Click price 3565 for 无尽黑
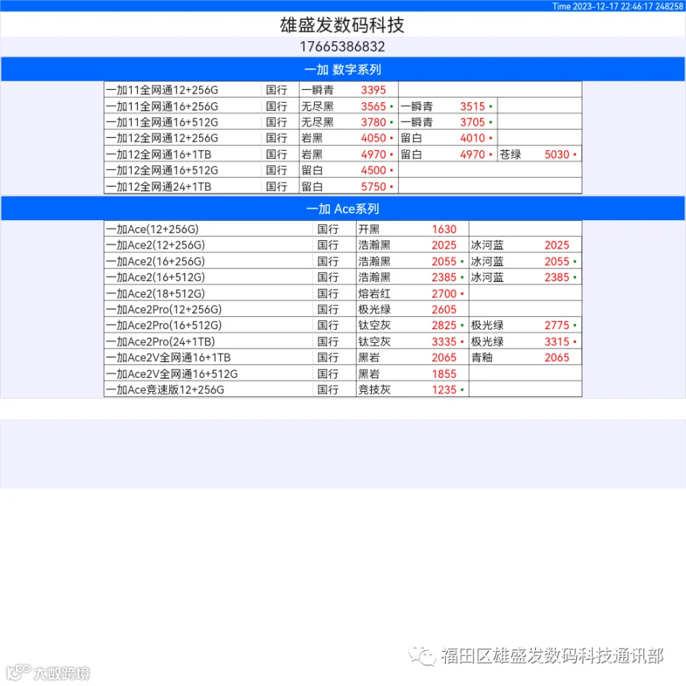Screen dimensions: 686x686 click(x=373, y=106)
